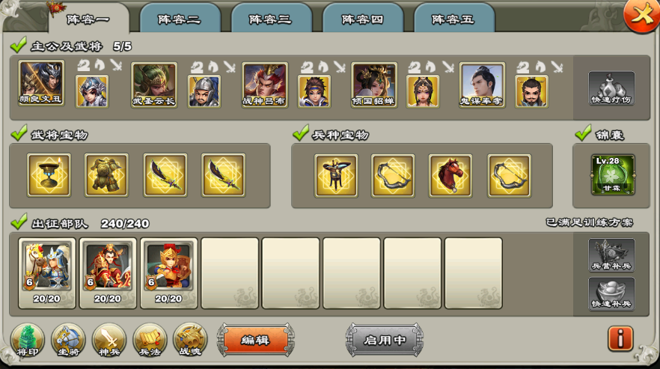Screen dimensions: 660x369
Task: Open the 战魂 battle soul icon
Action: (x=190, y=341)
